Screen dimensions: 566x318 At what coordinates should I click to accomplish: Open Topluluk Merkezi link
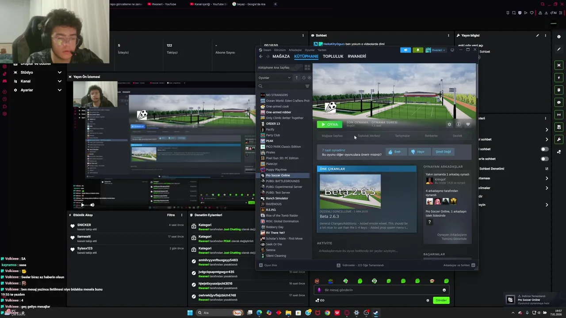click(369, 136)
